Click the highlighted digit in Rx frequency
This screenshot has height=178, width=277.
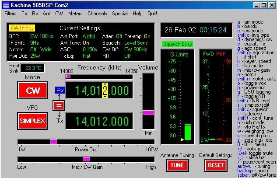[105, 90]
